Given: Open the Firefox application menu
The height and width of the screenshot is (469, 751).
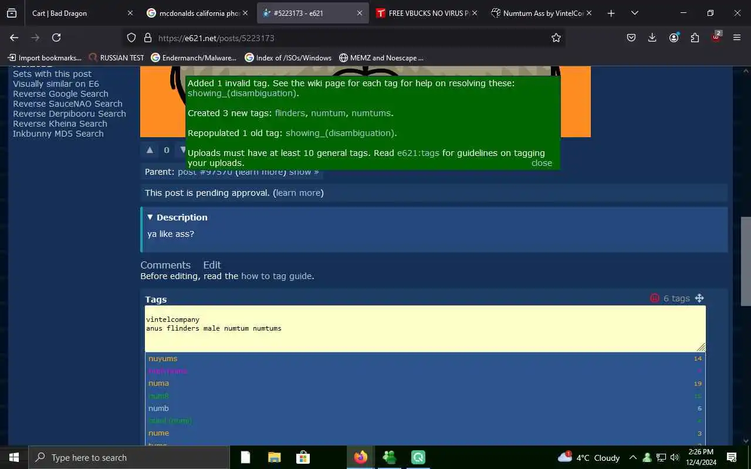Looking at the screenshot, I should [737, 38].
